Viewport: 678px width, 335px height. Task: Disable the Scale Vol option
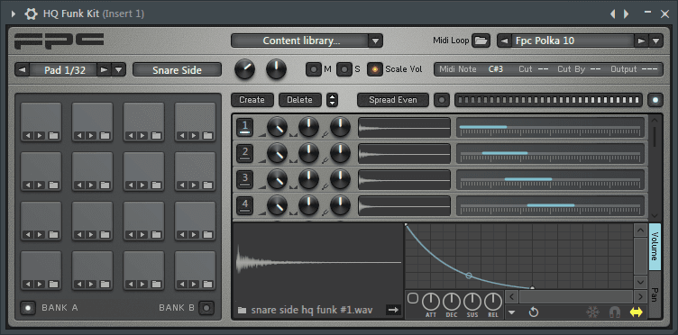[x=375, y=69]
